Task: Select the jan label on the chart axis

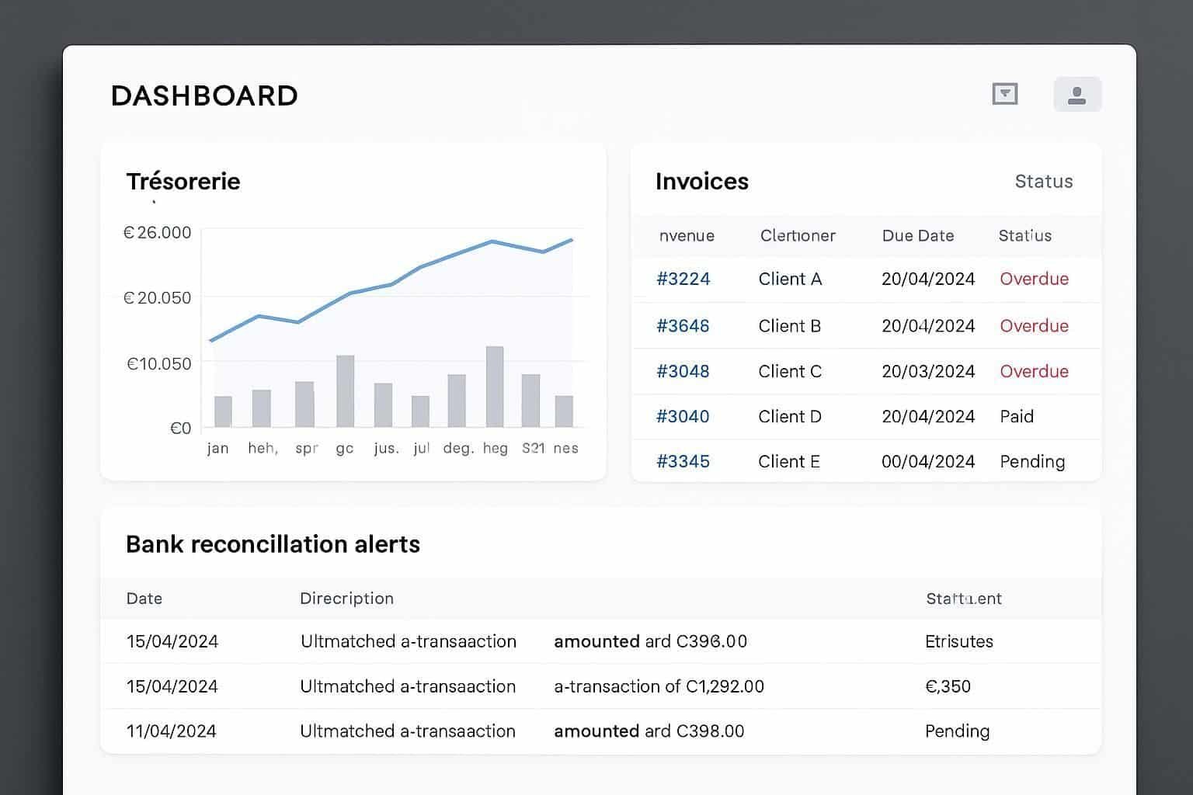Action: (217, 447)
